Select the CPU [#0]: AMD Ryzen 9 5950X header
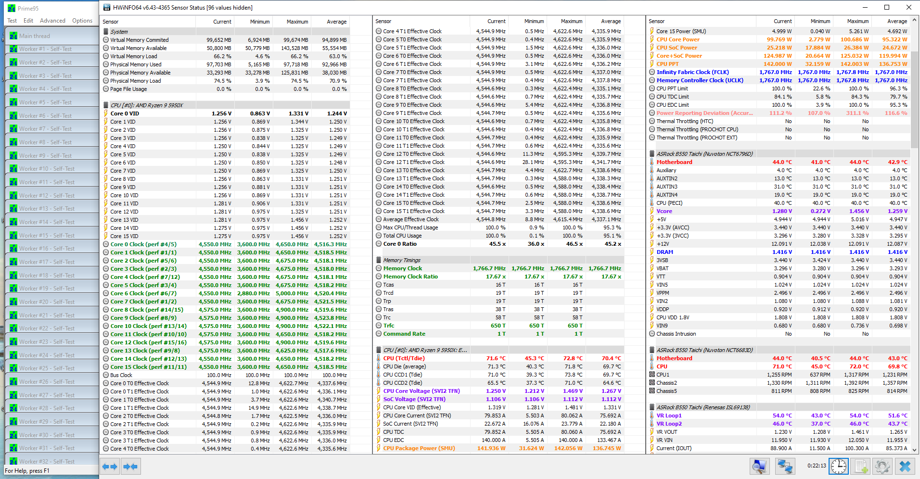The width and height of the screenshot is (920, 479). point(225,105)
